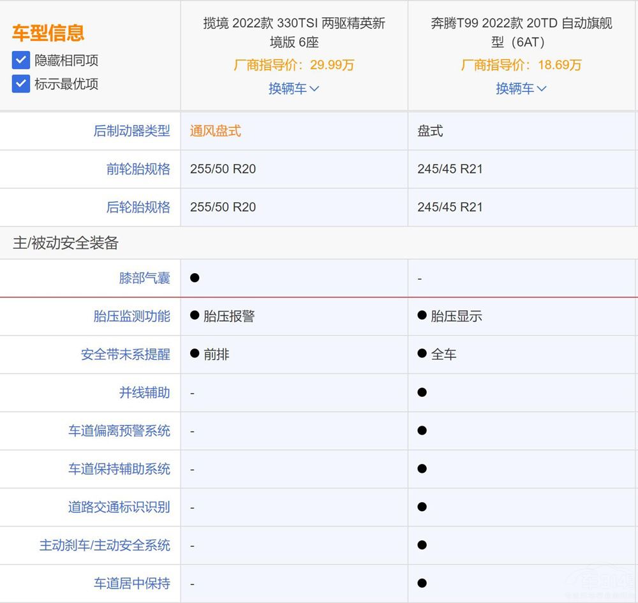Click the 揽境 2022款 330TSI model title
This screenshot has width=638, height=603.
pos(294,33)
